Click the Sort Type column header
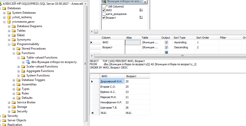The image size is (246, 126). pos(184,38)
